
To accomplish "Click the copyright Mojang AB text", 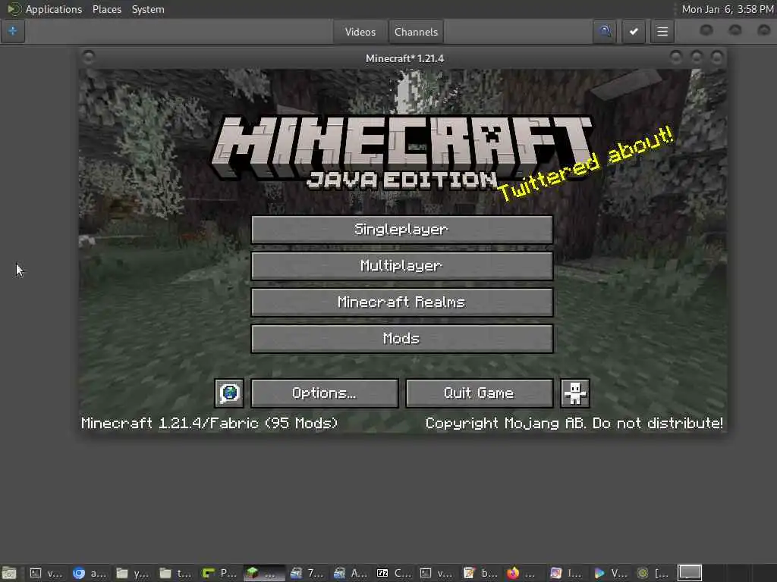I will click(x=574, y=423).
